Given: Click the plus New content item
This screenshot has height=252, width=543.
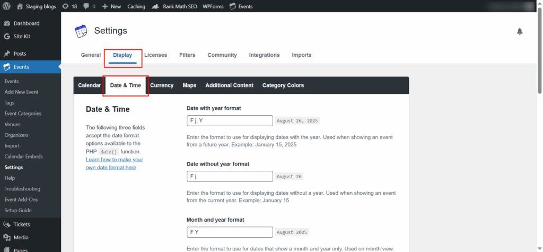Looking at the screenshot, I should [111, 6].
